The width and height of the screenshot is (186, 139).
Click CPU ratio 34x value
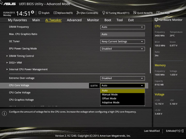click(x=157, y=56)
